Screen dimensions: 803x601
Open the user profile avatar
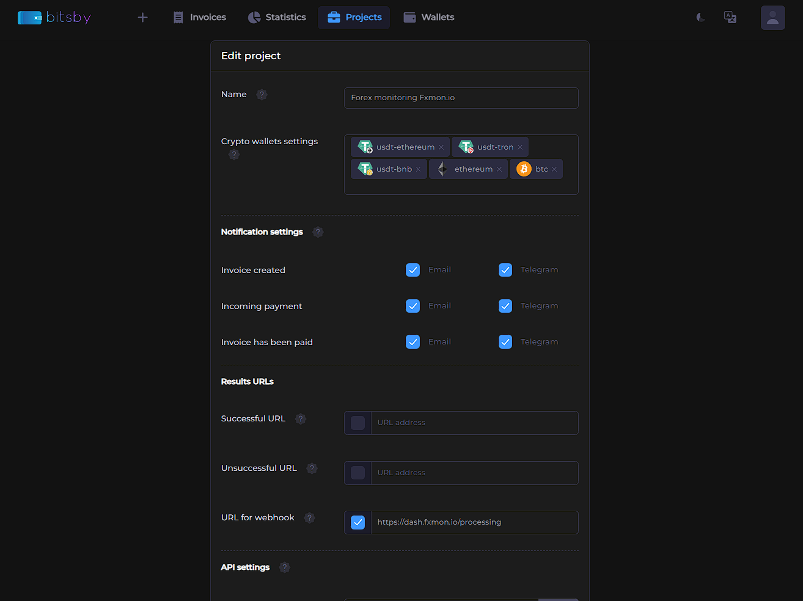point(772,18)
